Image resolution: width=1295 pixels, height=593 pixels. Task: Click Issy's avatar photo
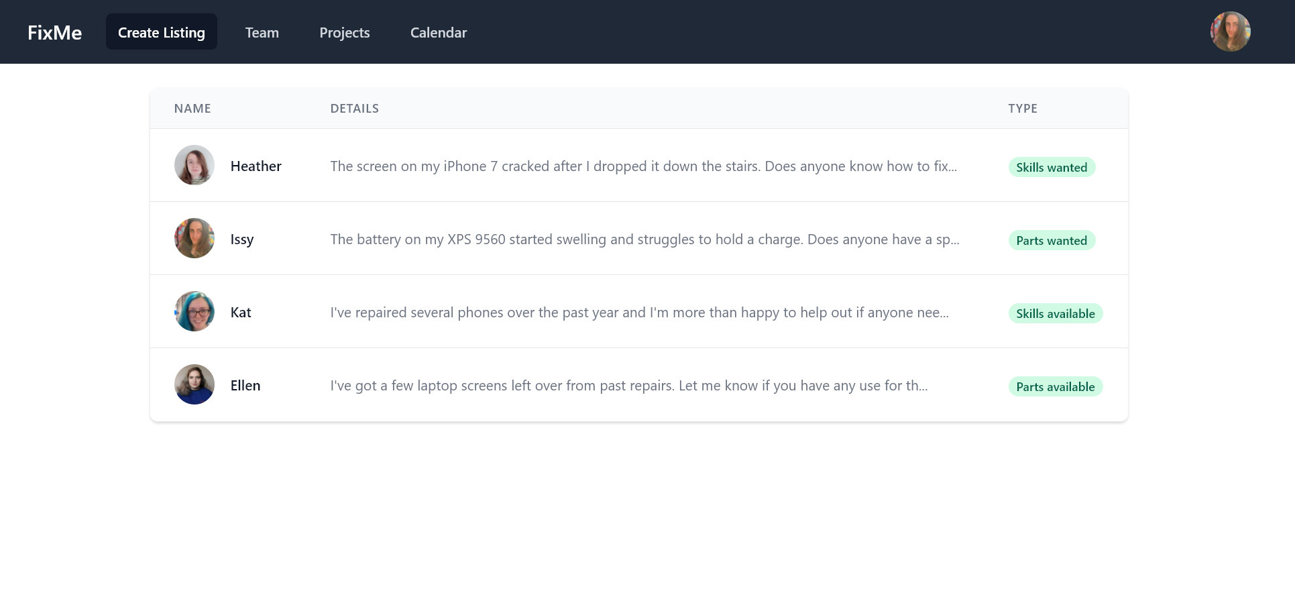tap(194, 238)
